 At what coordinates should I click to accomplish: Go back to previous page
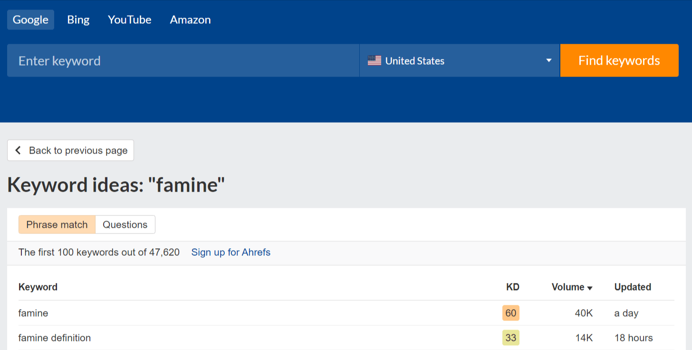70,150
